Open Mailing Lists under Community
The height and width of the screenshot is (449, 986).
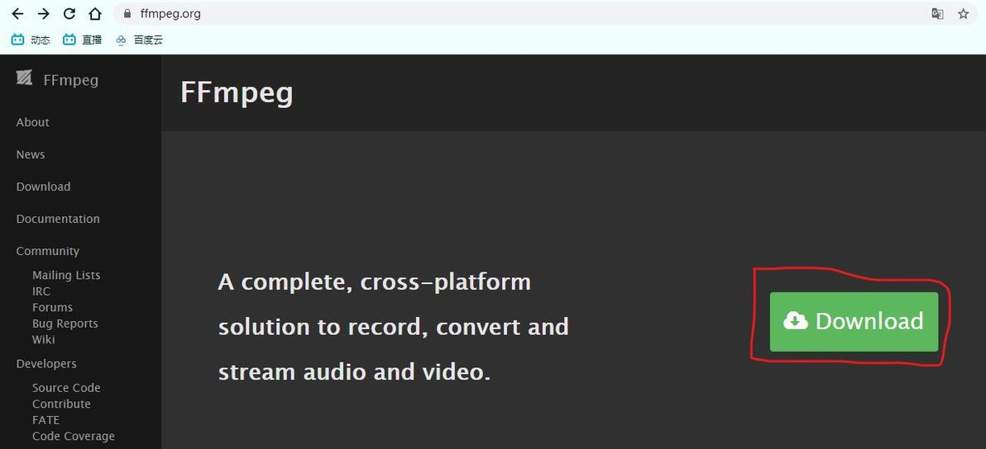[66, 275]
